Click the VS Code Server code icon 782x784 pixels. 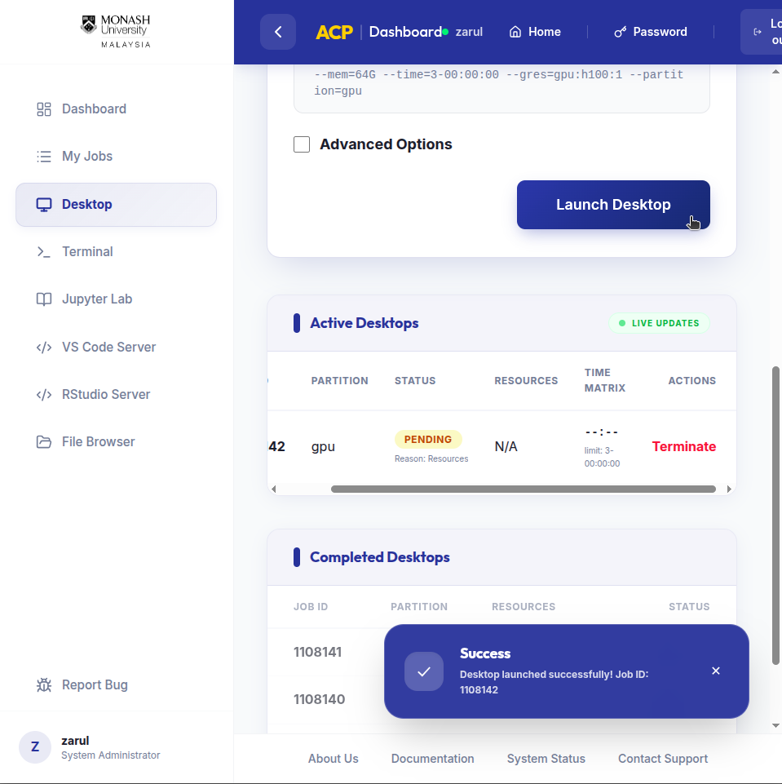(44, 348)
